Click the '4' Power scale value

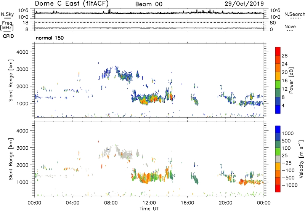tap(283, 105)
